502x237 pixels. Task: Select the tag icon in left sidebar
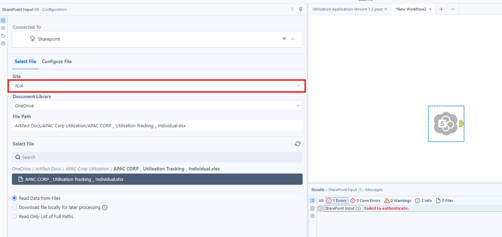click(x=3, y=35)
